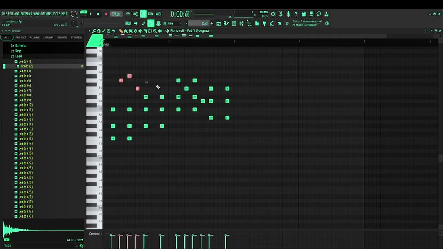Toggle the Pat/Song mode switch
Image resolution: width=443 pixels, height=249 pixels.
(x=83, y=14)
